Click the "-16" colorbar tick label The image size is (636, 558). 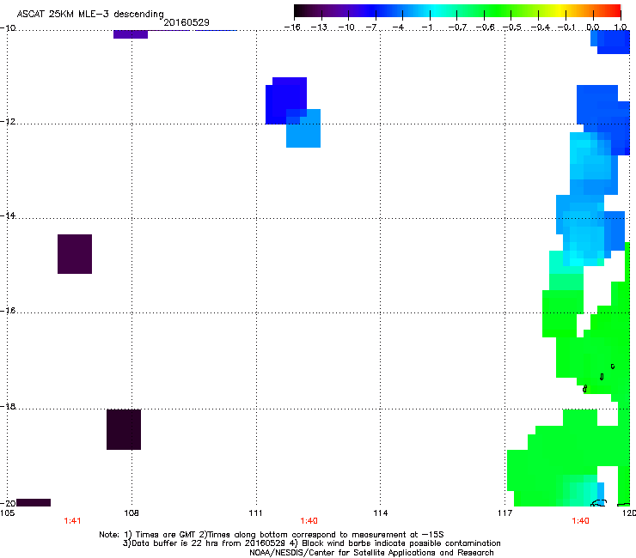click(291, 27)
